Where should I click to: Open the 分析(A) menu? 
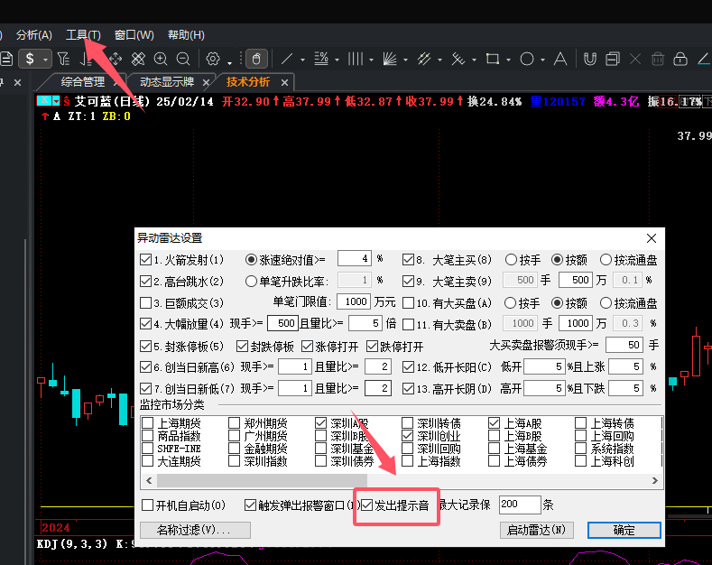(x=34, y=35)
